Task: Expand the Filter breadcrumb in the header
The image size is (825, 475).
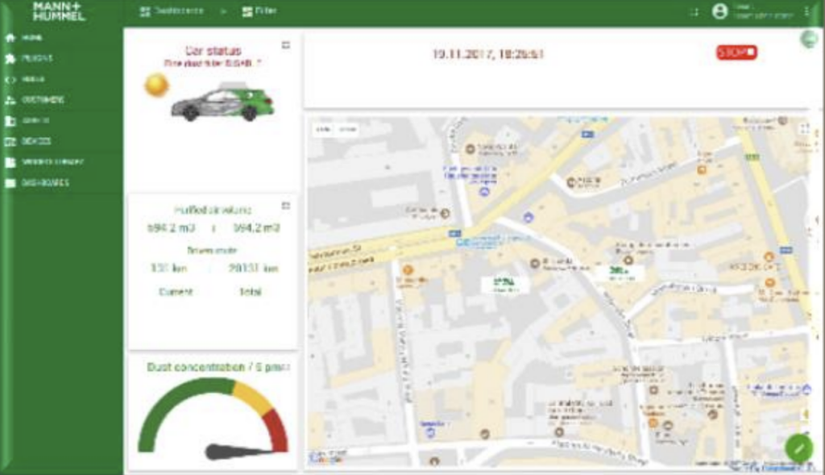Action: (x=258, y=11)
